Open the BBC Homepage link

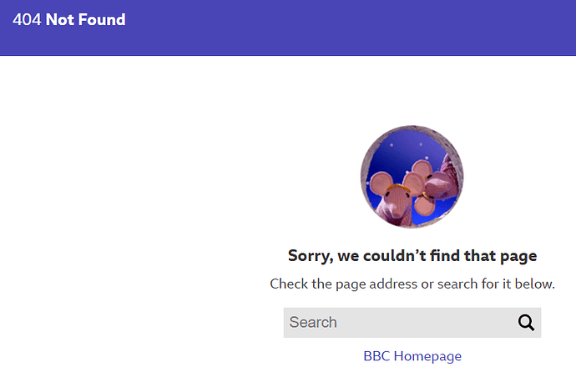[412, 356]
